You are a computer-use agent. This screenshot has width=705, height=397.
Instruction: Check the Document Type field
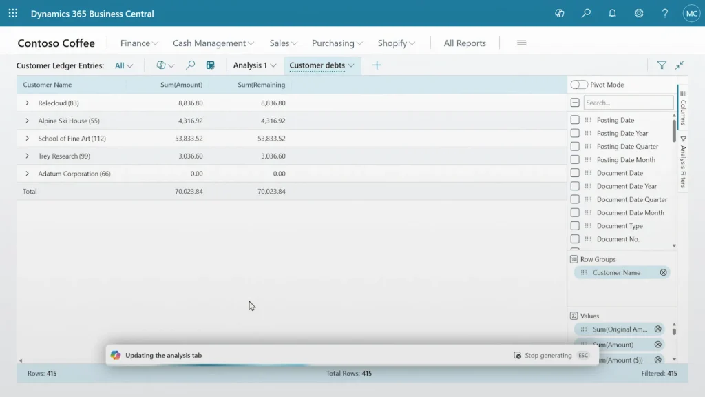click(x=576, y=225)
